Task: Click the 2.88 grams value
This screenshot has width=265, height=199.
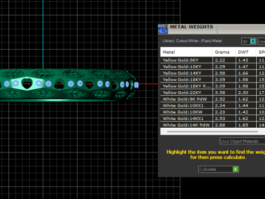Action: [x=220, y=125]
